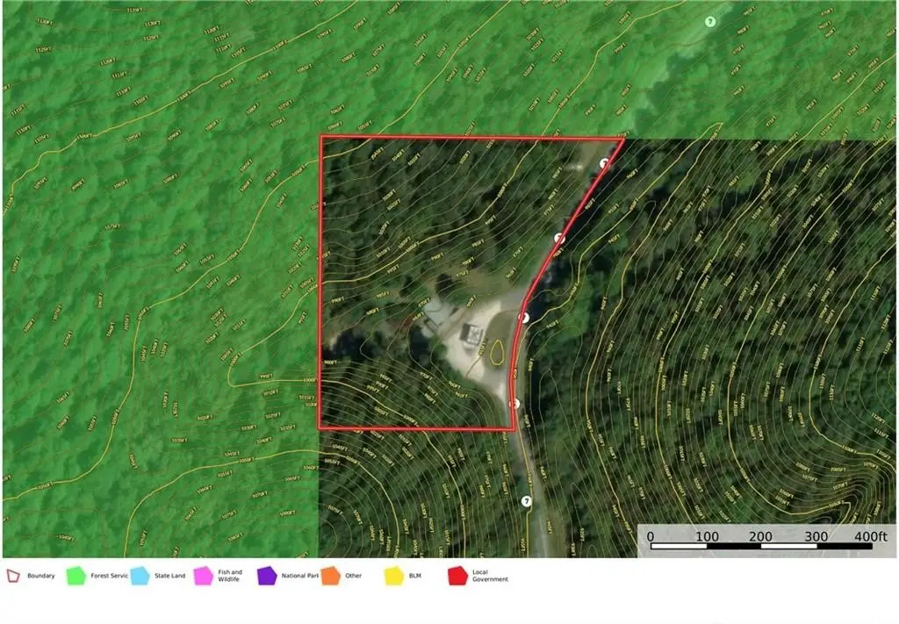Click the small yellow closed contour loop near the road

(x=497, y=352)
